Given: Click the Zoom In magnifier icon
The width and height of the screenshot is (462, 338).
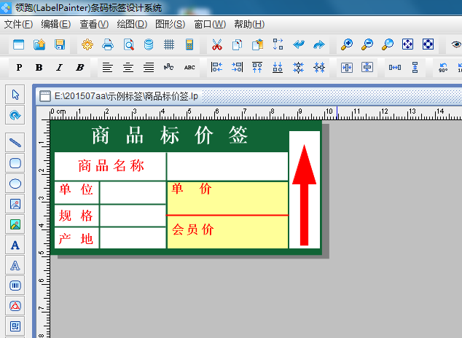Looking at the screenshot, I should [347, 45].
